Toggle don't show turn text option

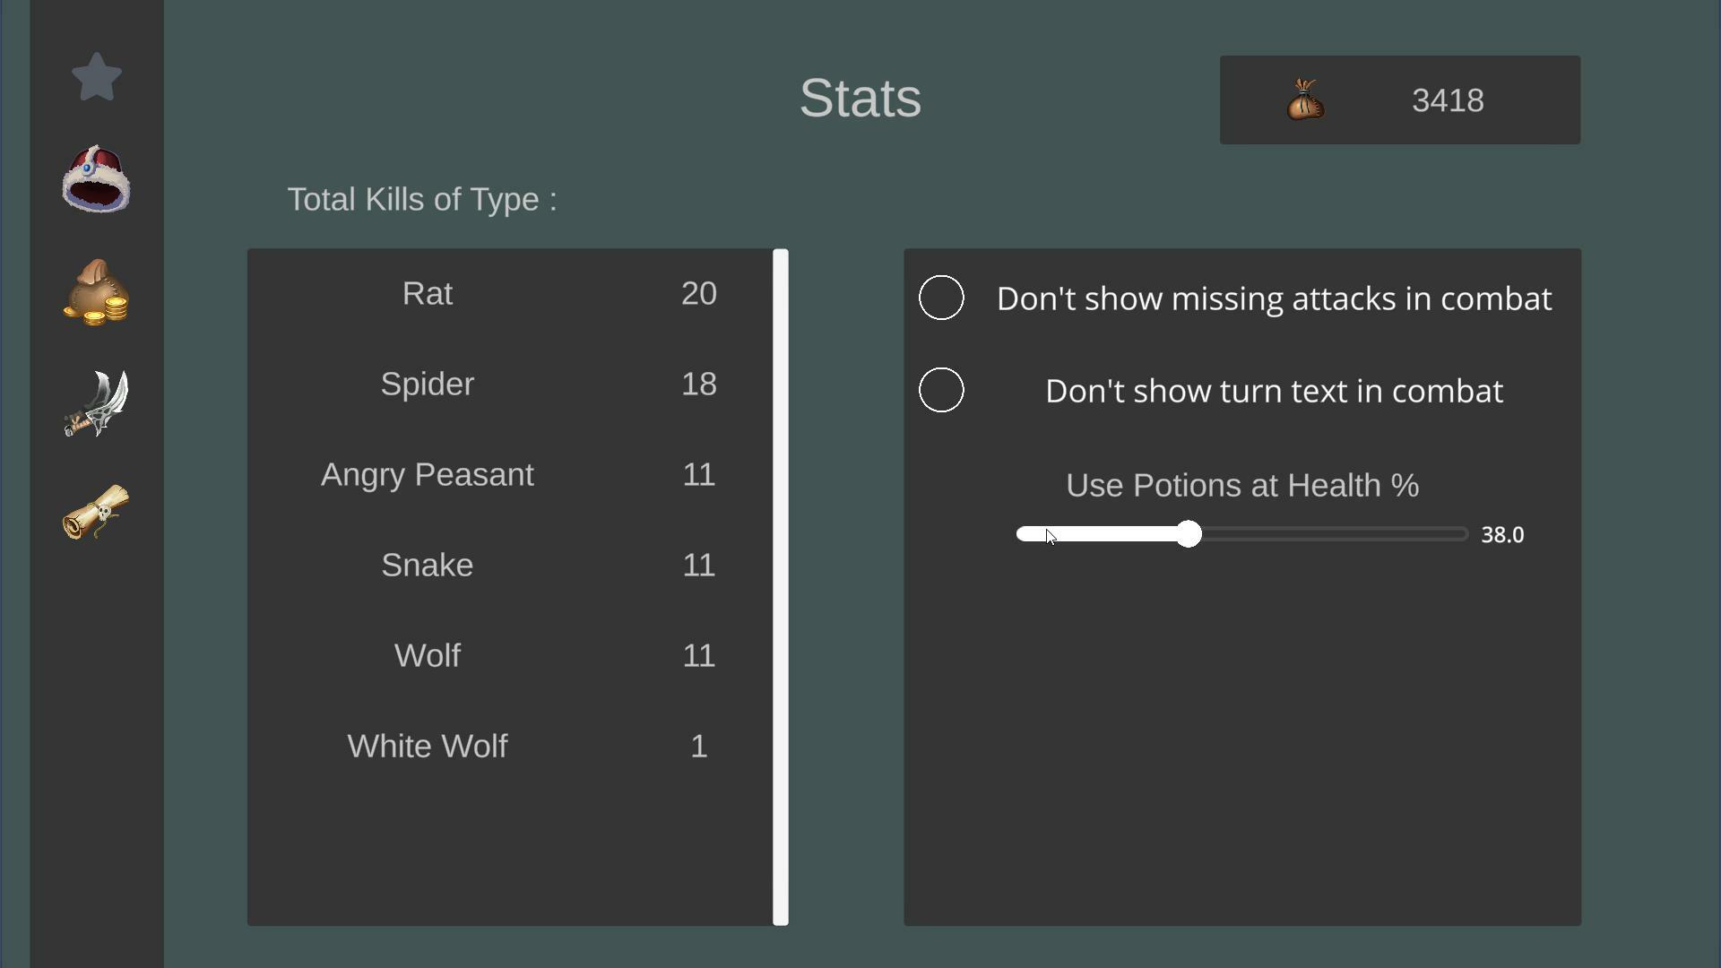click(941, 390)
